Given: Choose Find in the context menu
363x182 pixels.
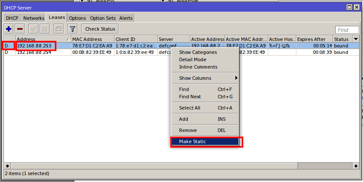Looking at the screenshot, I should [x=205, y=89].
